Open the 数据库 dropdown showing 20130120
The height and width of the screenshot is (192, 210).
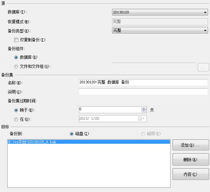click(x=160, y=12)
